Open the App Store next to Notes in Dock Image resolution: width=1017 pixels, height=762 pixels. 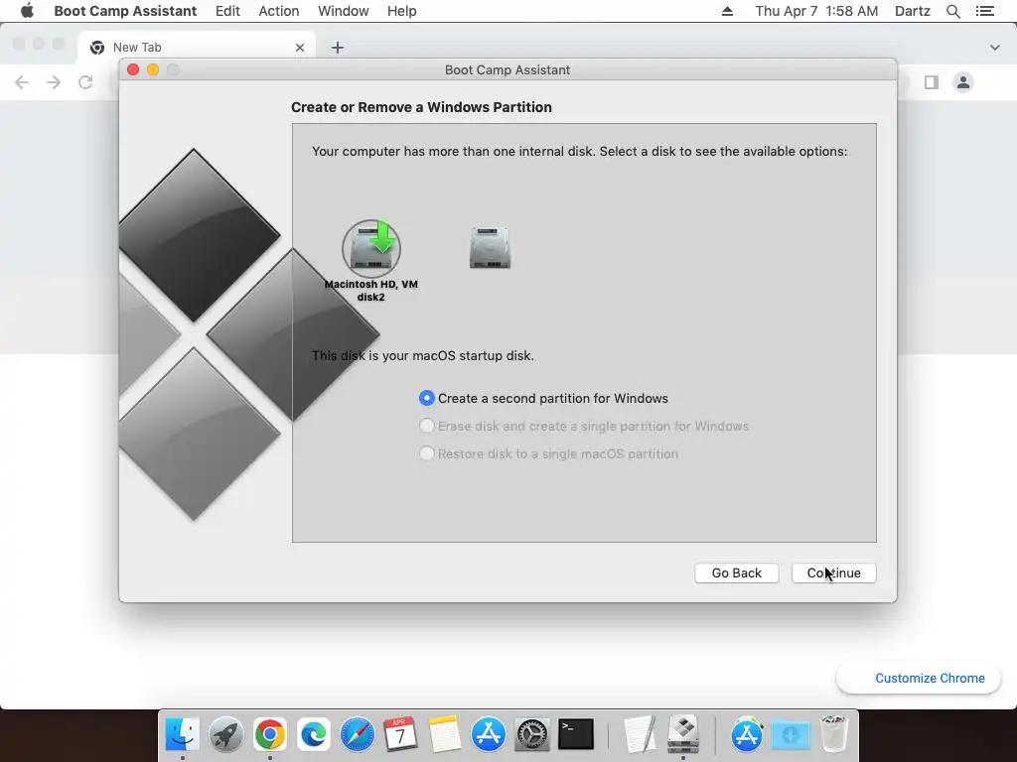point(488,734)
